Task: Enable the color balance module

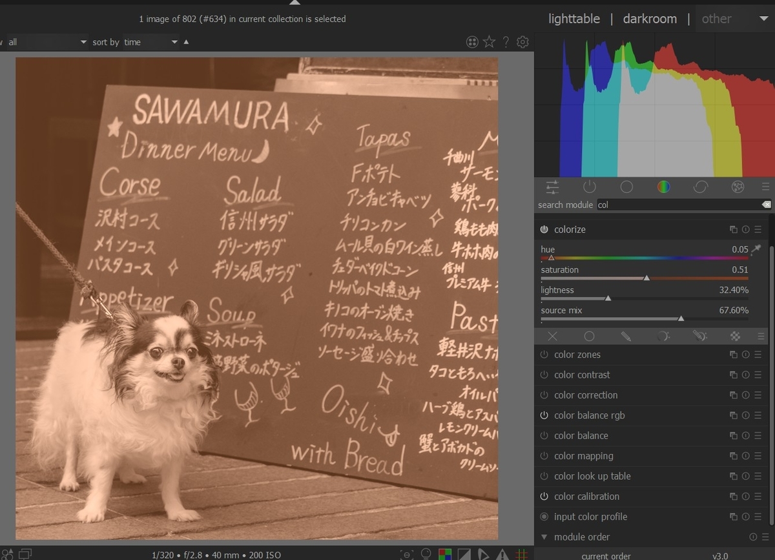Action: tap(544, 435)
